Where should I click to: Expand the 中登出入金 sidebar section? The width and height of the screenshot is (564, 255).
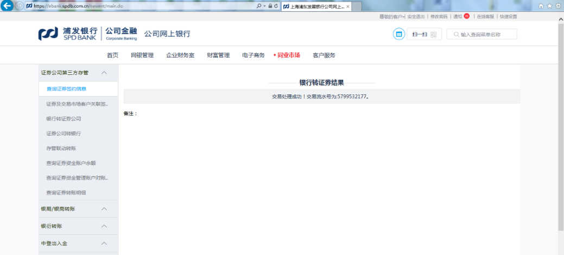pyautogui.click(x=104, y=244)
